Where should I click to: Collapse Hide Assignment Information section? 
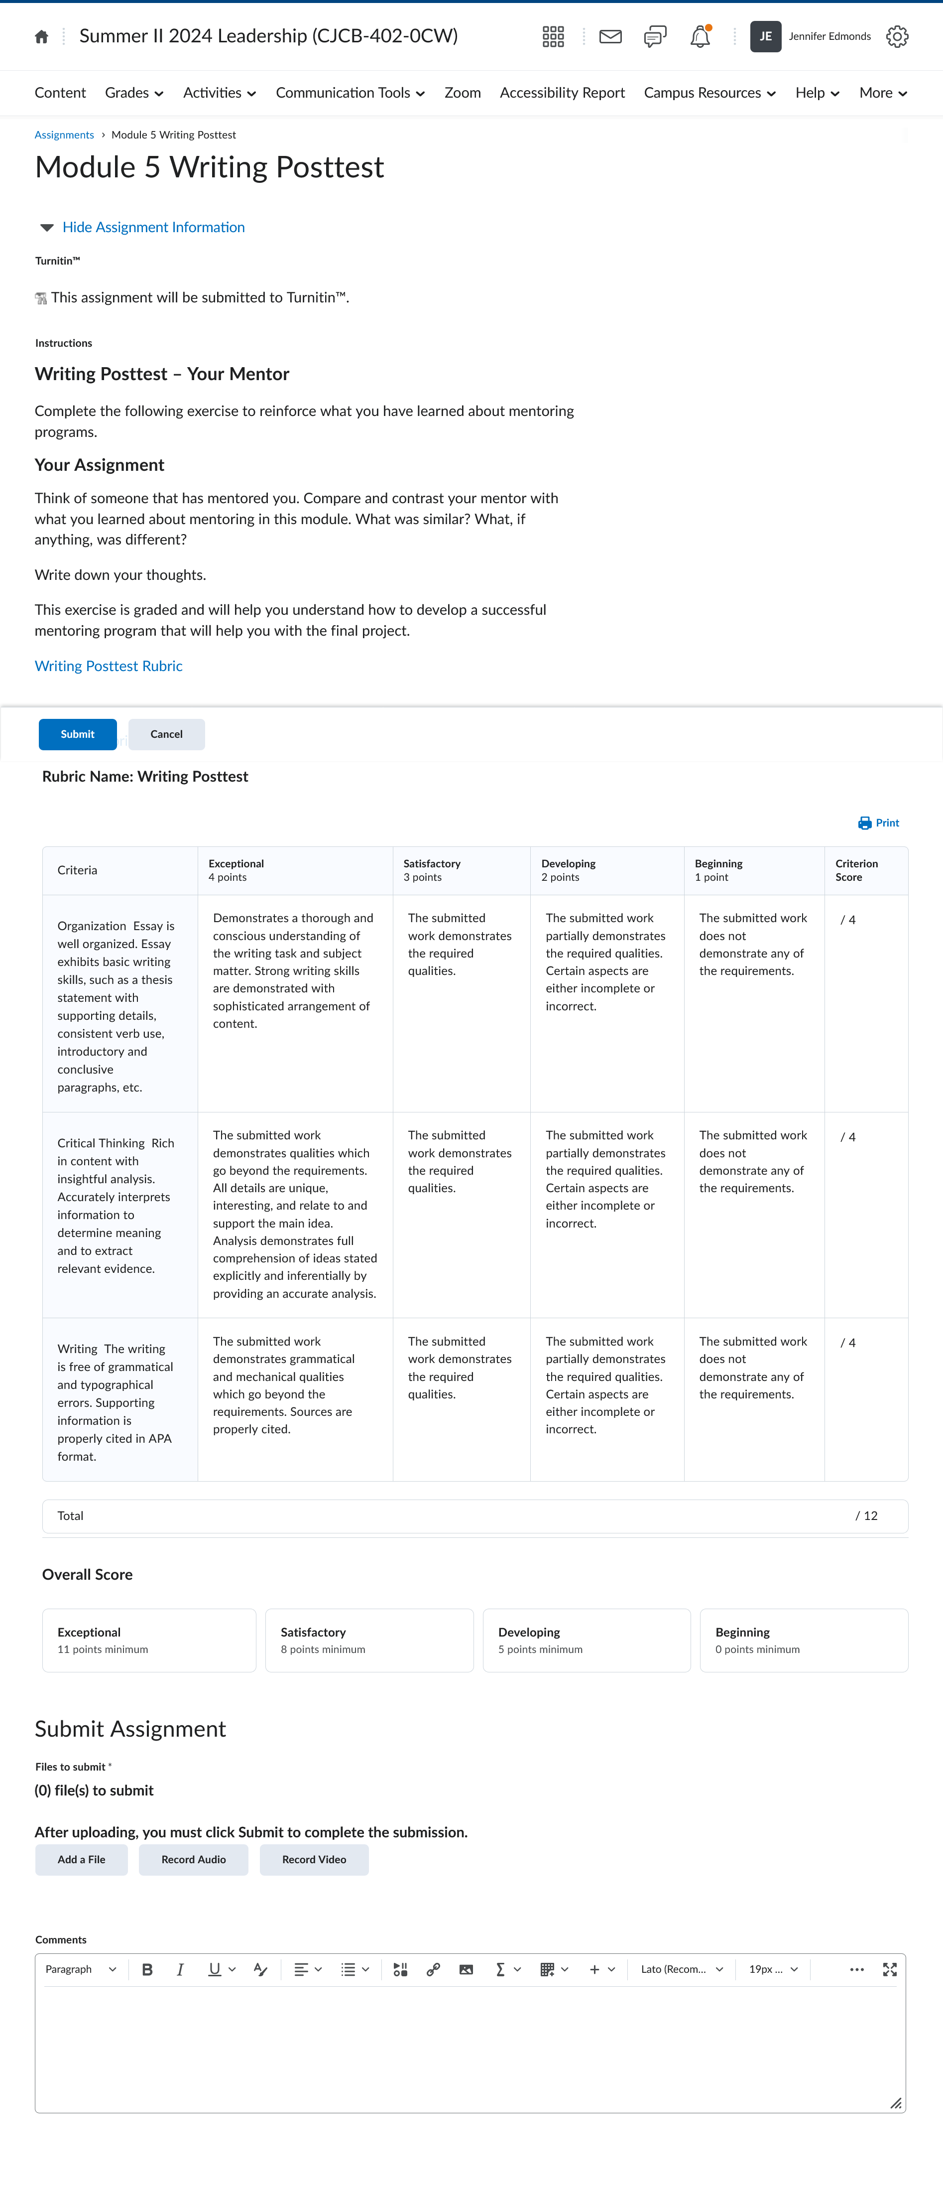[x=153, y=227]
